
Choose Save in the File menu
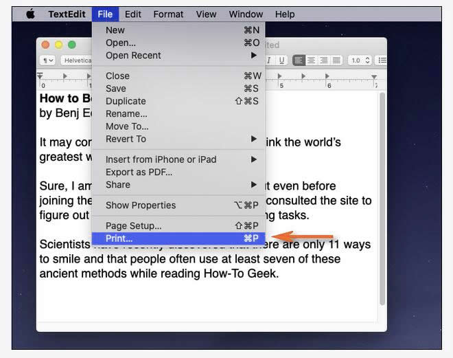[178, 89]
